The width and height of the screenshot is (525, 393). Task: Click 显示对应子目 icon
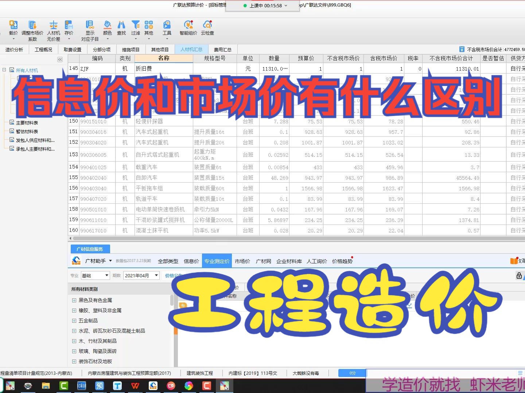click(x=90, y=25)
